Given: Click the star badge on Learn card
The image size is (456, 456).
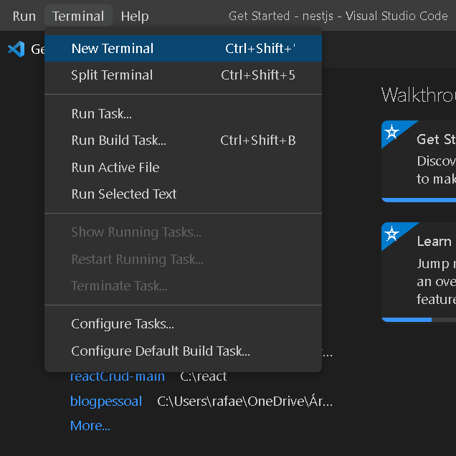Looking at the screenshot, I should (x=391, y=234).
